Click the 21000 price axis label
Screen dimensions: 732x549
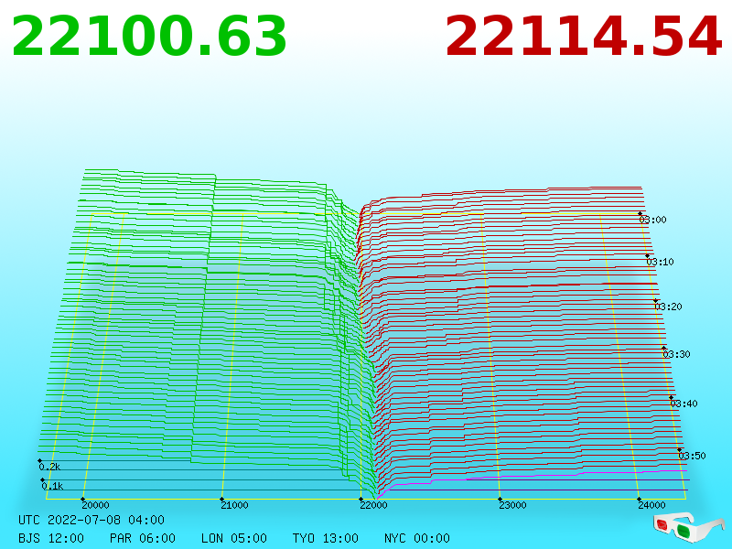[234, 505]
